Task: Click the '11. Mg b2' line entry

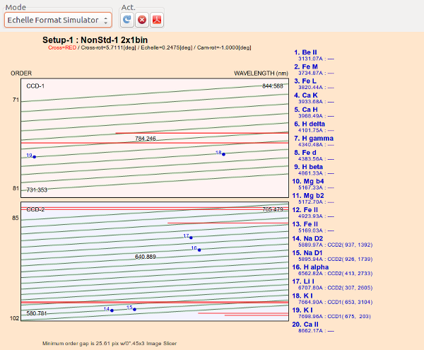Action: pyautogui.click(x=313, y=199)
